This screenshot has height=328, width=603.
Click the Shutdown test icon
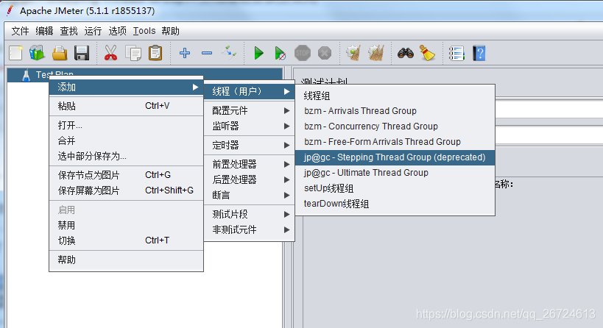click(x=325, y=53)
